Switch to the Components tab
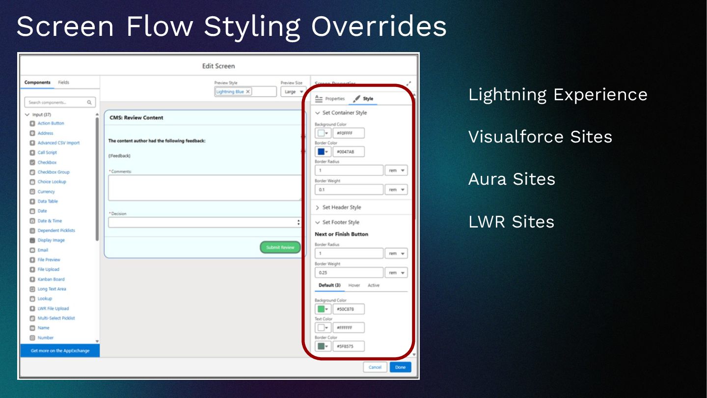 [37, 83]
